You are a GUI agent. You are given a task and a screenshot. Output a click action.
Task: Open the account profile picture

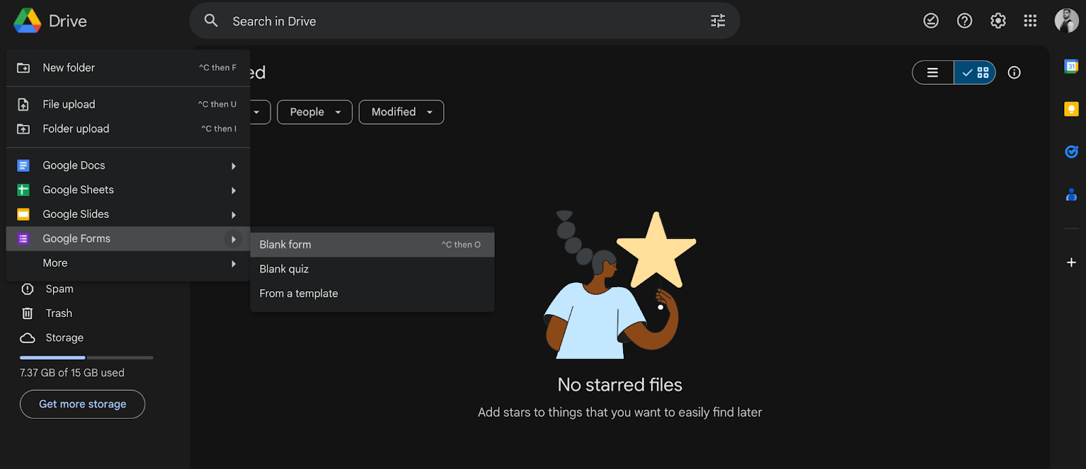1066,21
